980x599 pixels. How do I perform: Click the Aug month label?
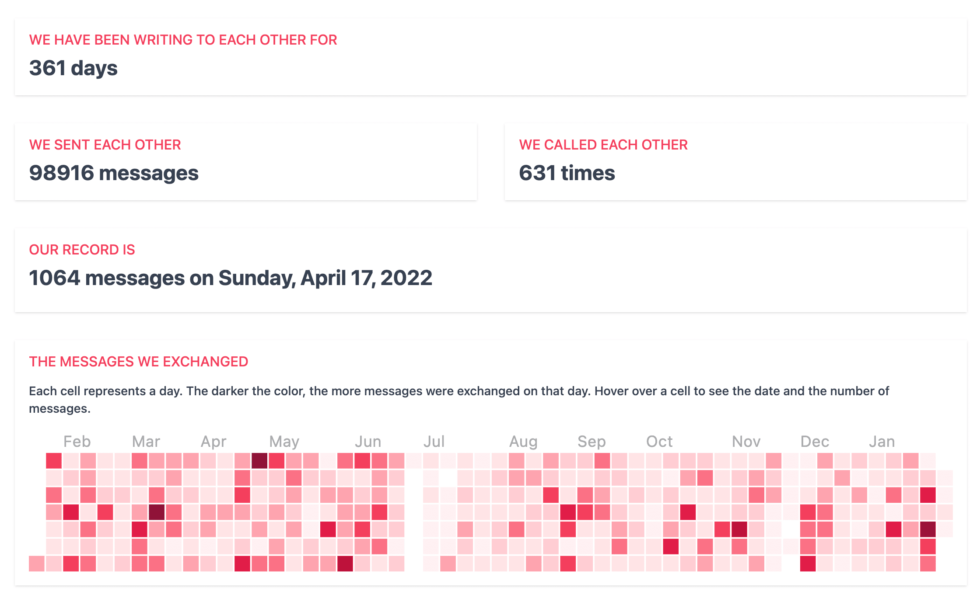523,442
